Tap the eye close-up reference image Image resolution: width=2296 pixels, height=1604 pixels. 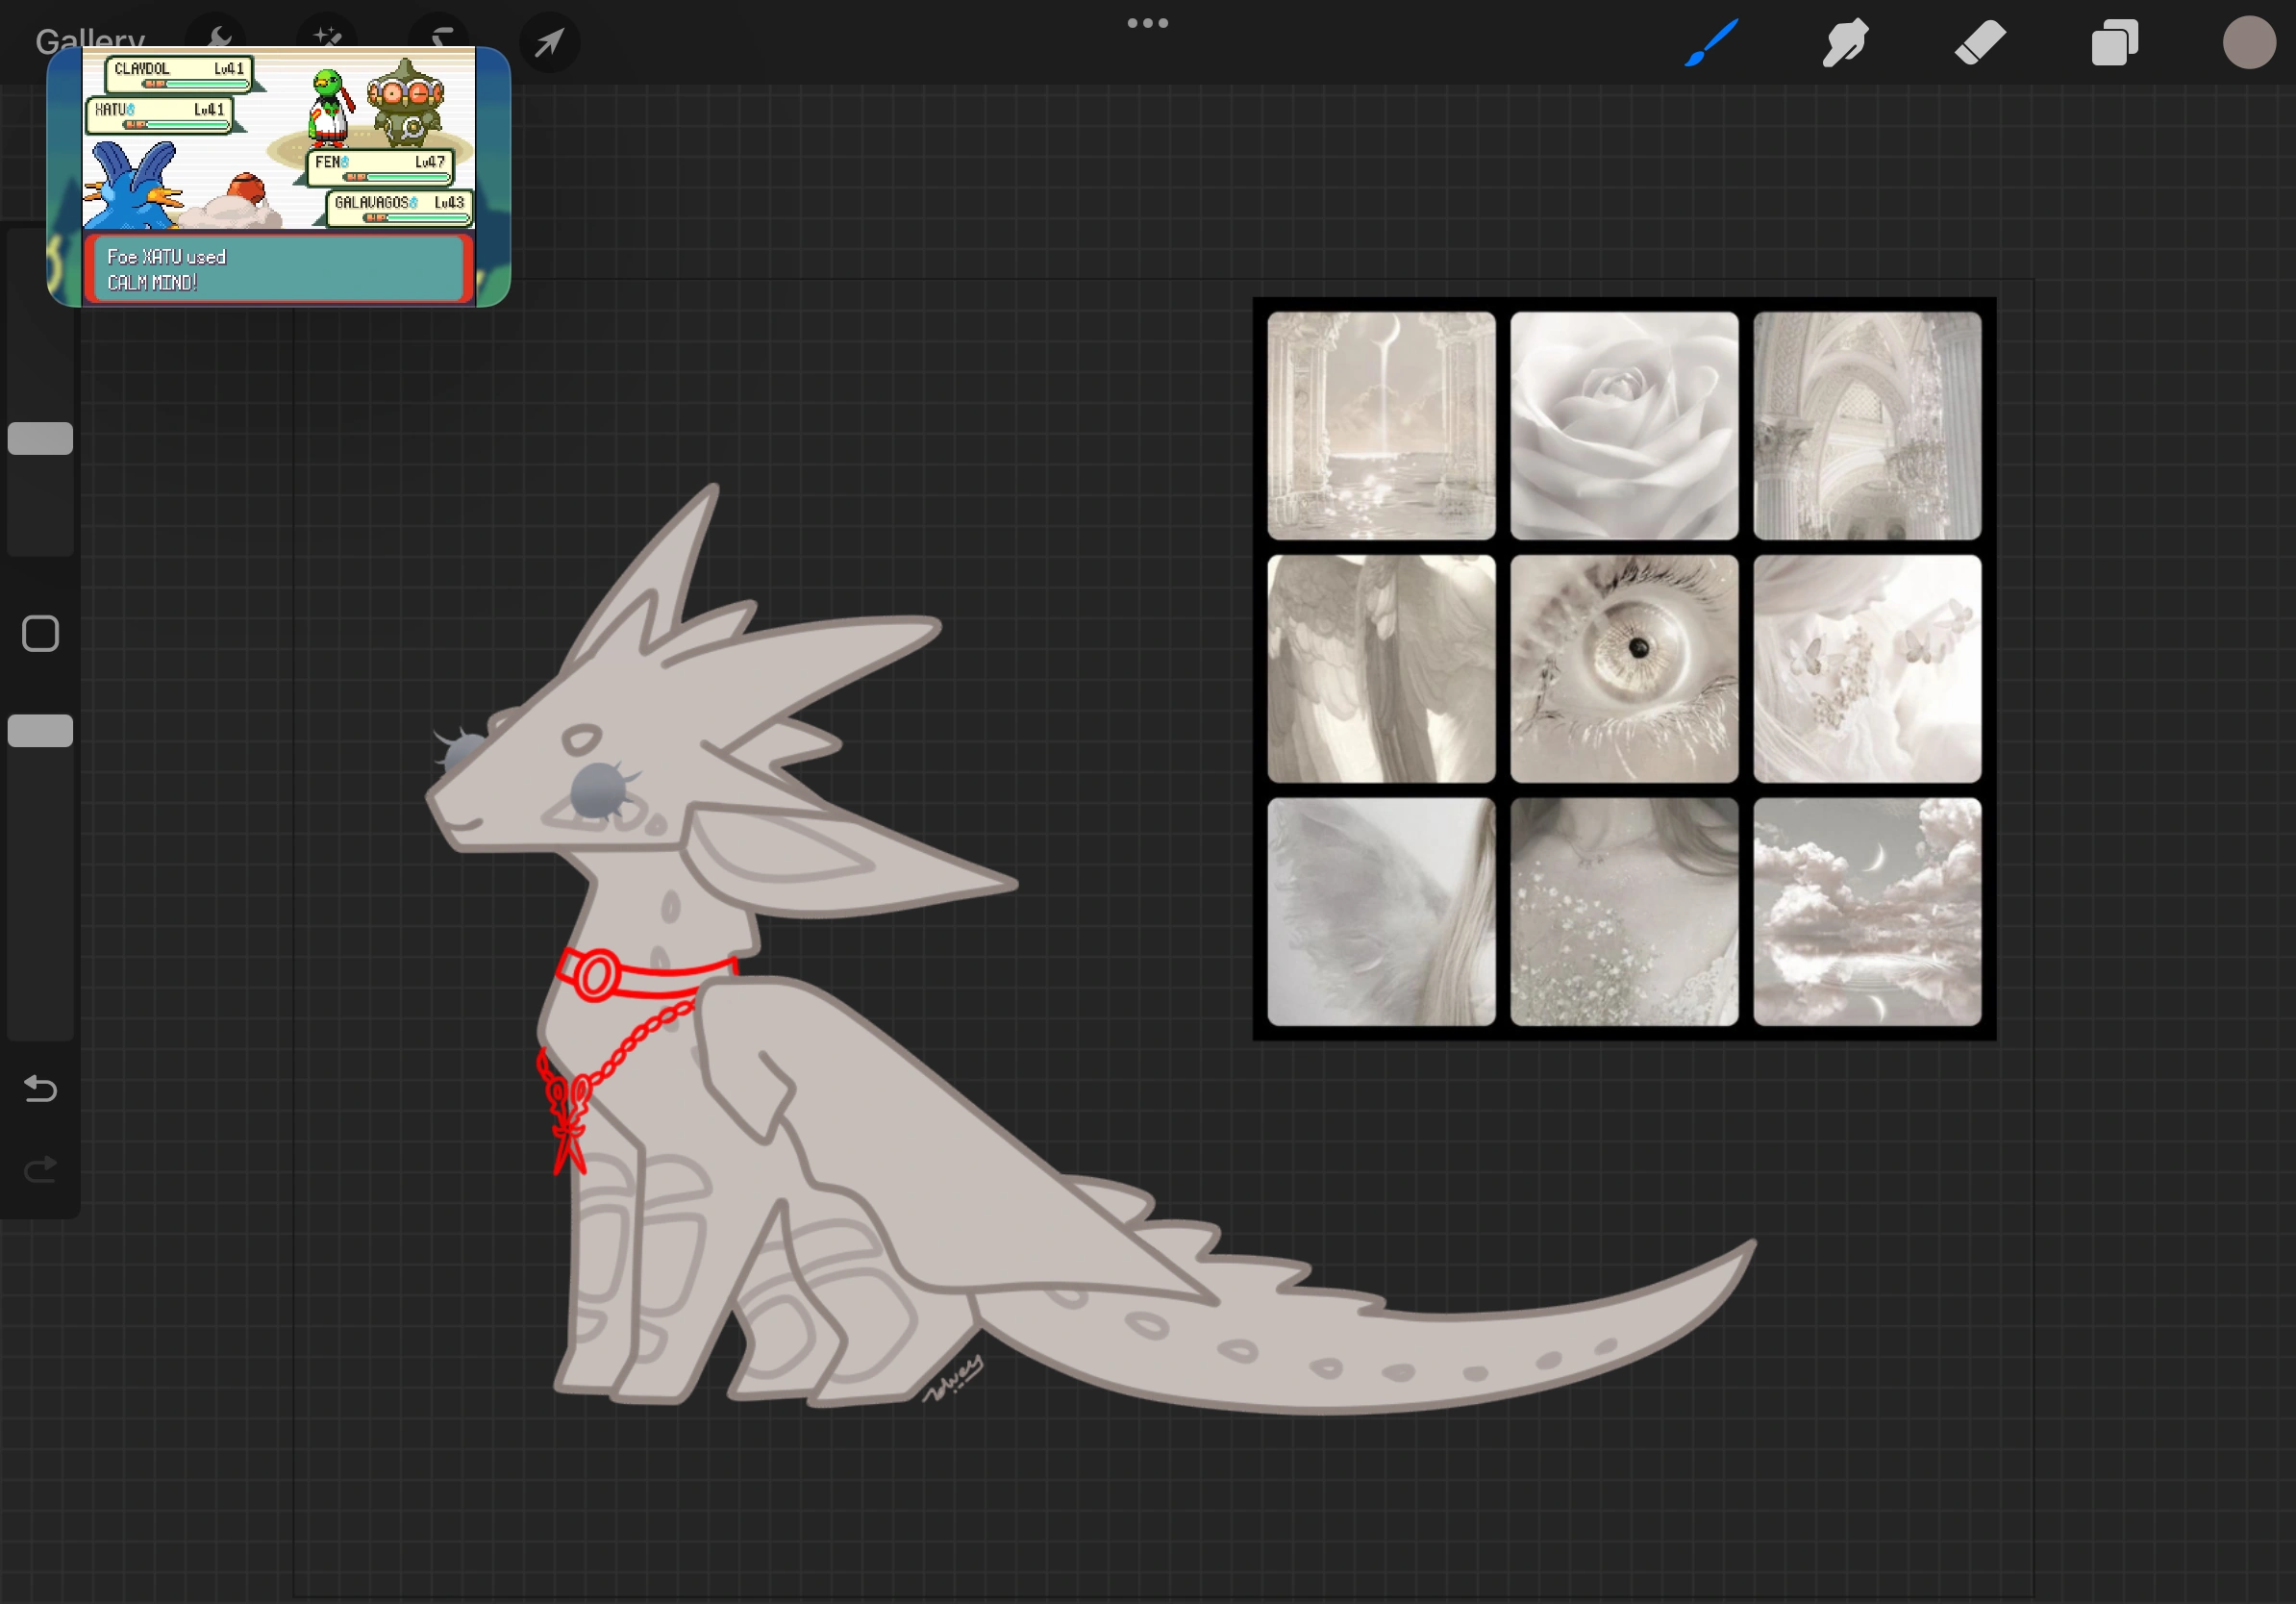[x=1624, y=668]
